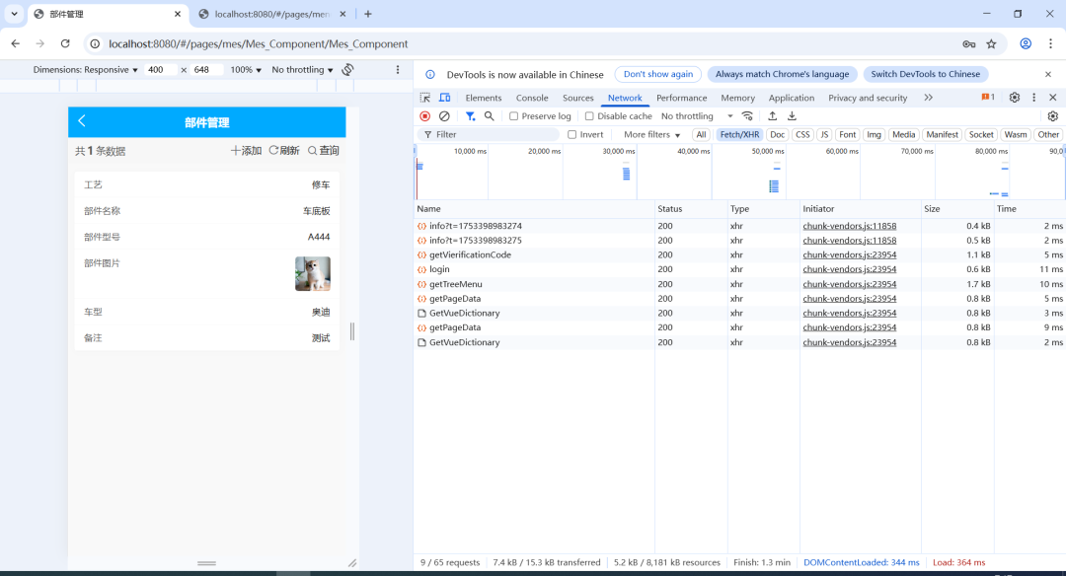The width and height of the screenshot is (1066, 576).
Task: Open network conditions wifi icon
Action: pyautogui.click(x=747, y=116)
